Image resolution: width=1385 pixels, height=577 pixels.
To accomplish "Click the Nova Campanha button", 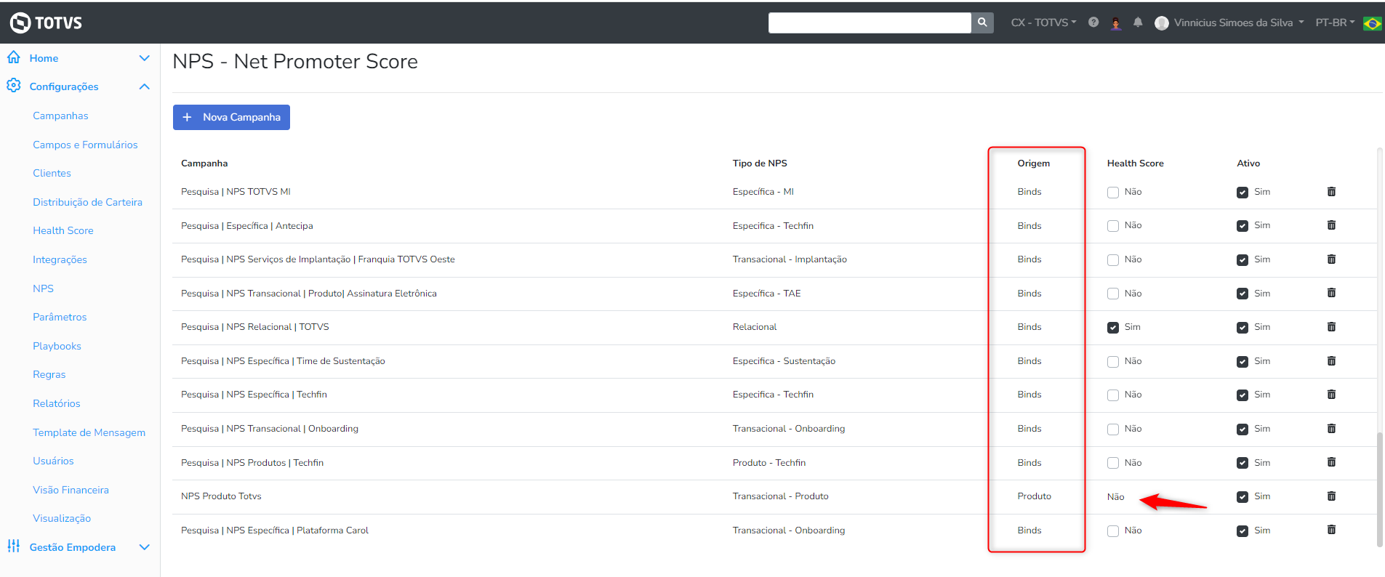I will [231, 117].
